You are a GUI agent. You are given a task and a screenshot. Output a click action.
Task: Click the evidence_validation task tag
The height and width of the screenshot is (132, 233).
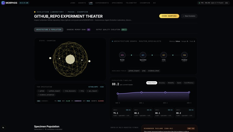(x=46, y=95)
